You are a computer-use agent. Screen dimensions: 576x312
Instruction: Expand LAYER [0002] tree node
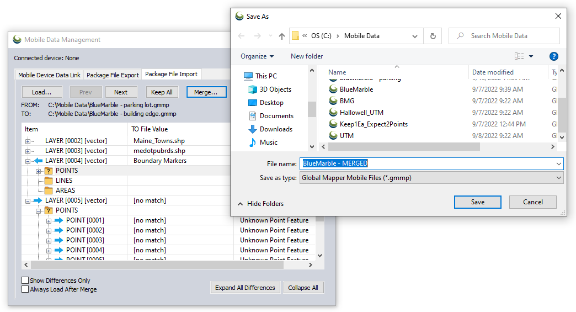[28, 141]
